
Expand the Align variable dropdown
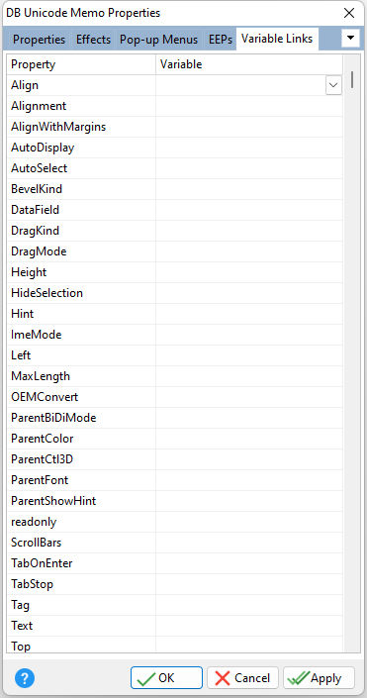coord(333,85)
